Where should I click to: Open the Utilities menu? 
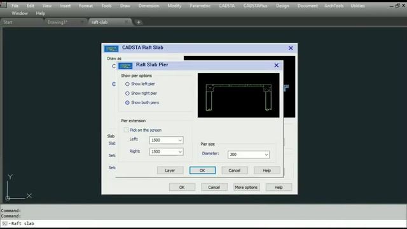357,6
